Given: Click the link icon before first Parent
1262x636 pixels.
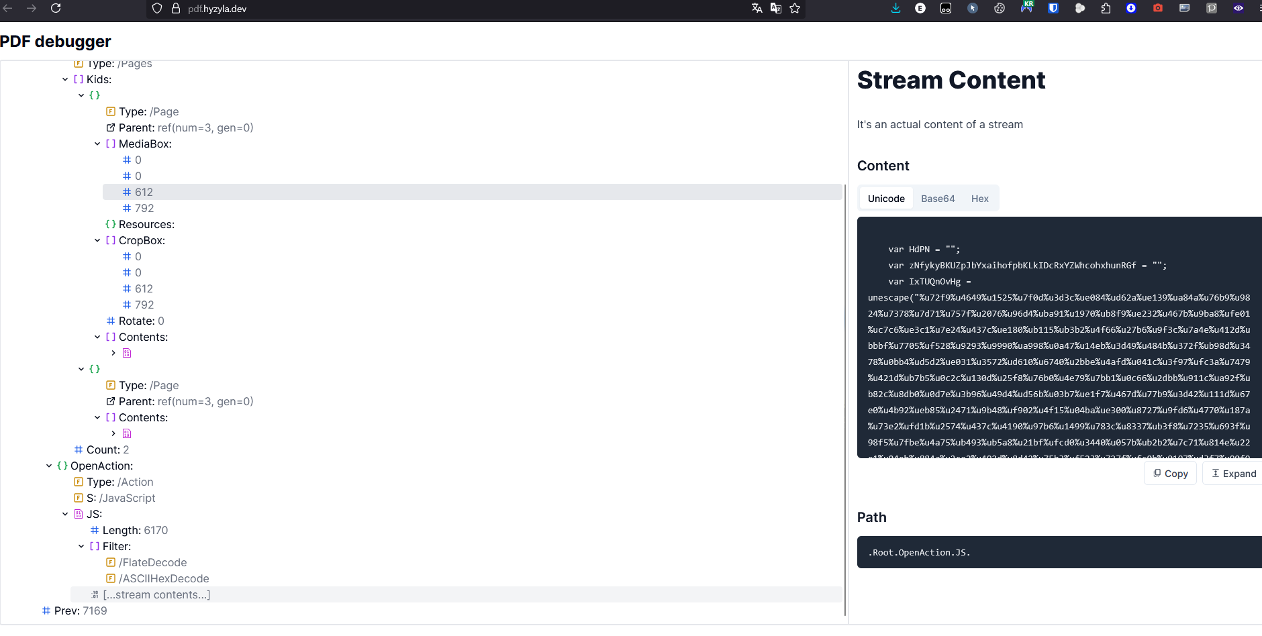Looking at the screenshot, I should pos(111,127).
